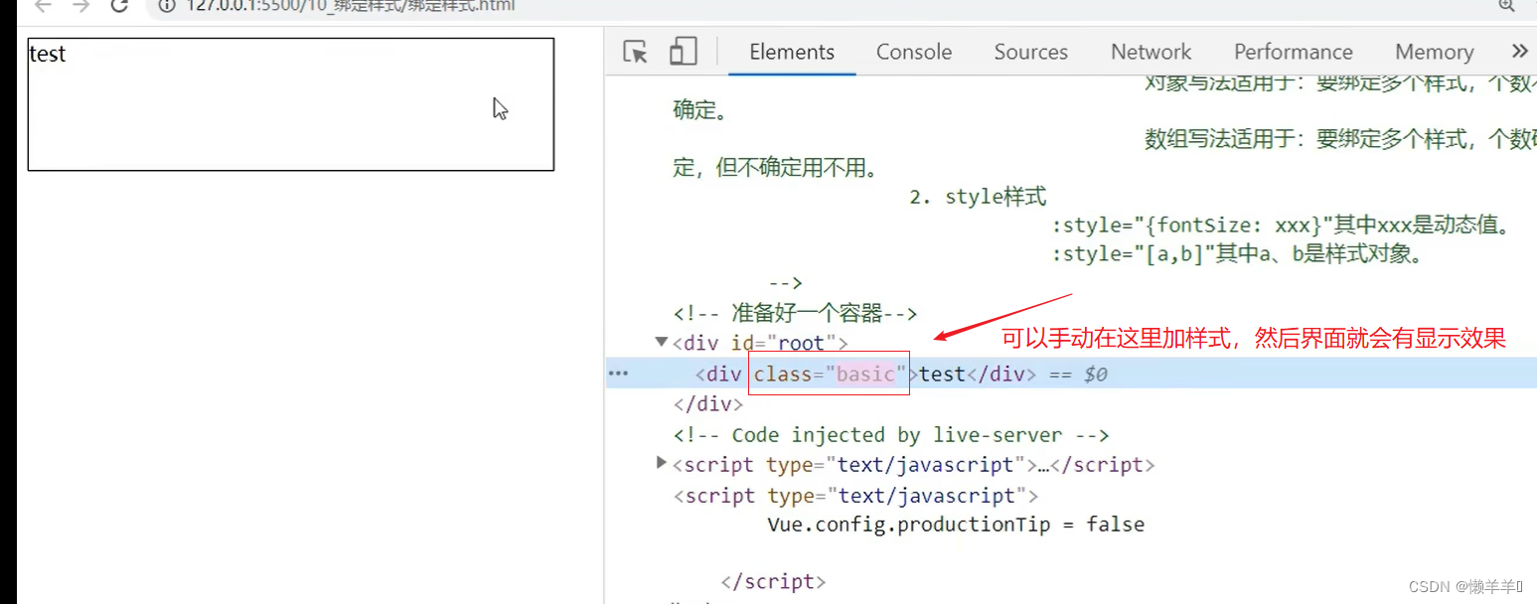Open the Performance tab

point(1293,52)
